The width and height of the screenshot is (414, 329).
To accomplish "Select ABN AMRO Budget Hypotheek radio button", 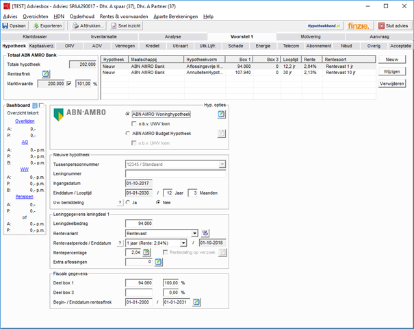I will tap(128, 133).
